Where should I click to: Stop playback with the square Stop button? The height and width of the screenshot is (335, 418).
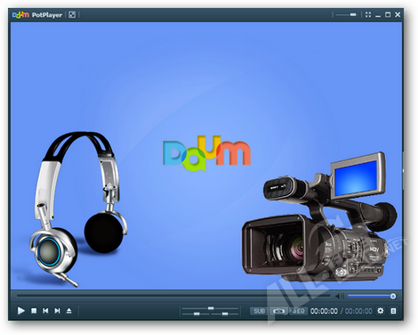34,311
